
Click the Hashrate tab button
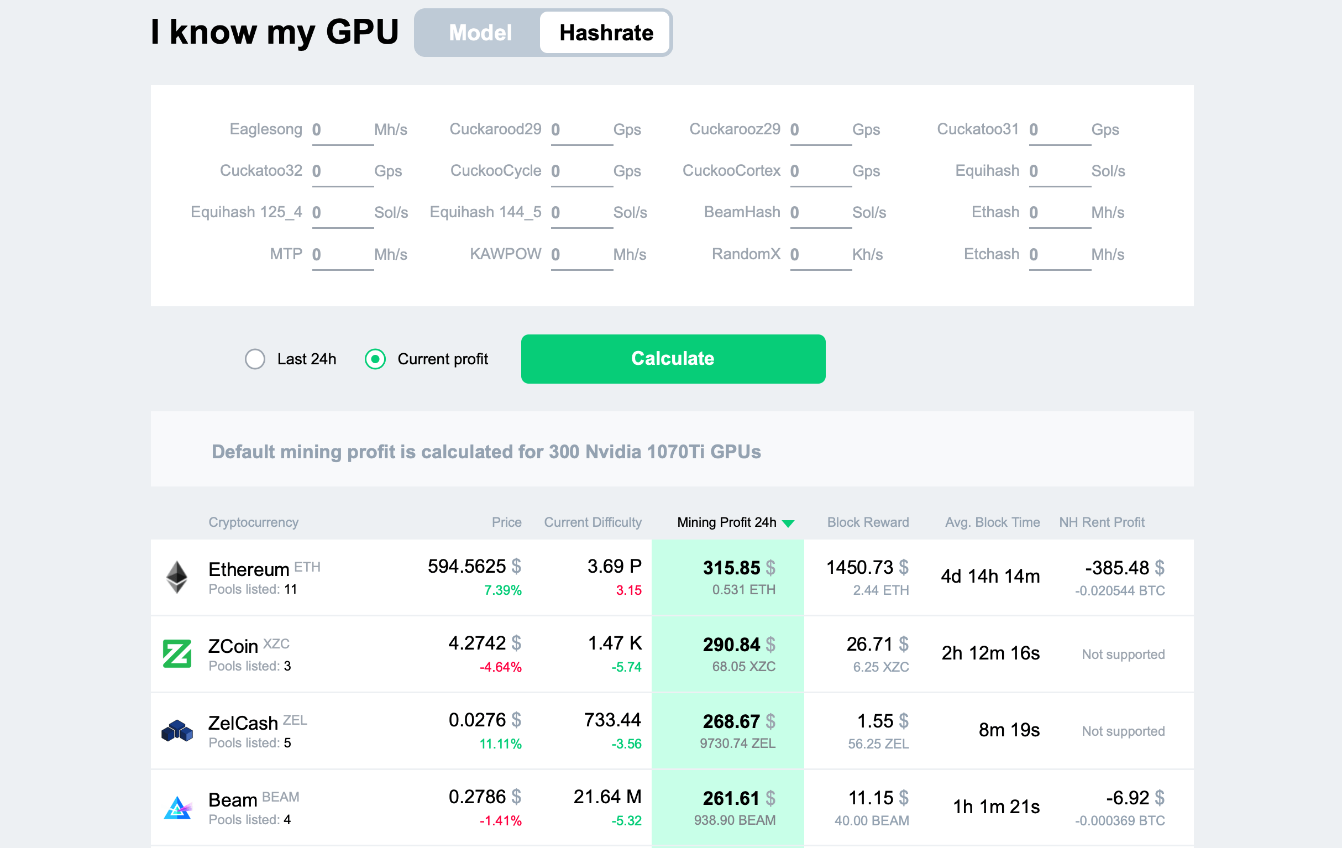pos(606,32)
